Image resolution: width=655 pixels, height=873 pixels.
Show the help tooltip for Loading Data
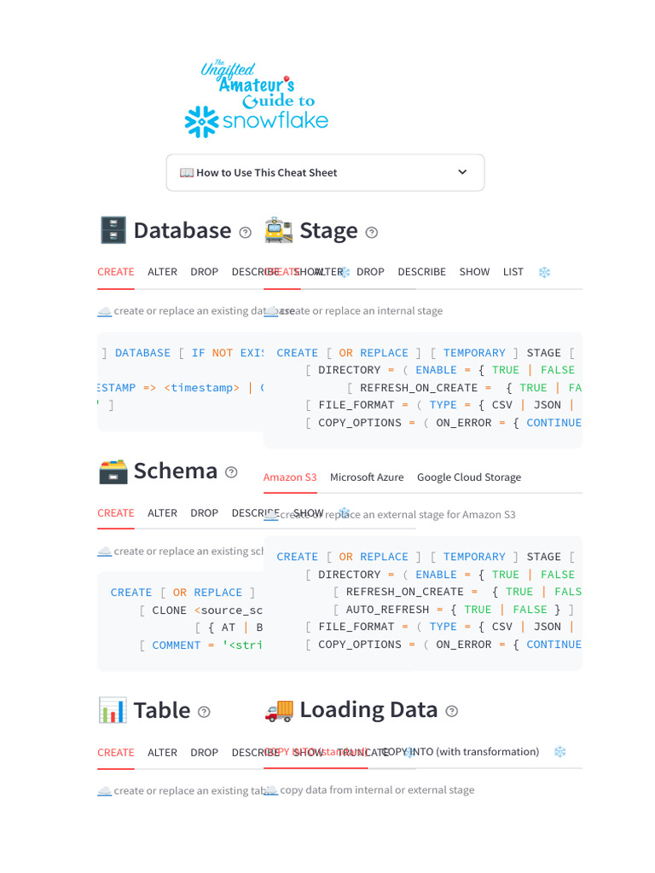tap(452, 711)
